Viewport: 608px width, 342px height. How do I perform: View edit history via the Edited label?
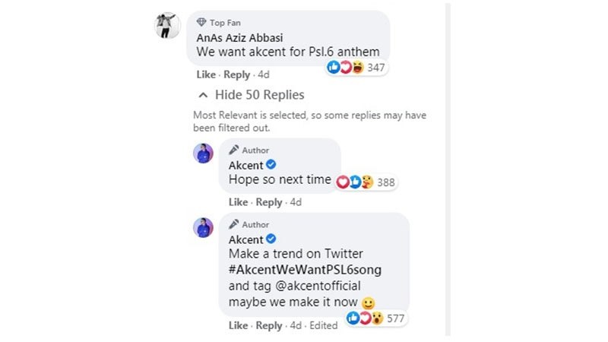[325, 325]
